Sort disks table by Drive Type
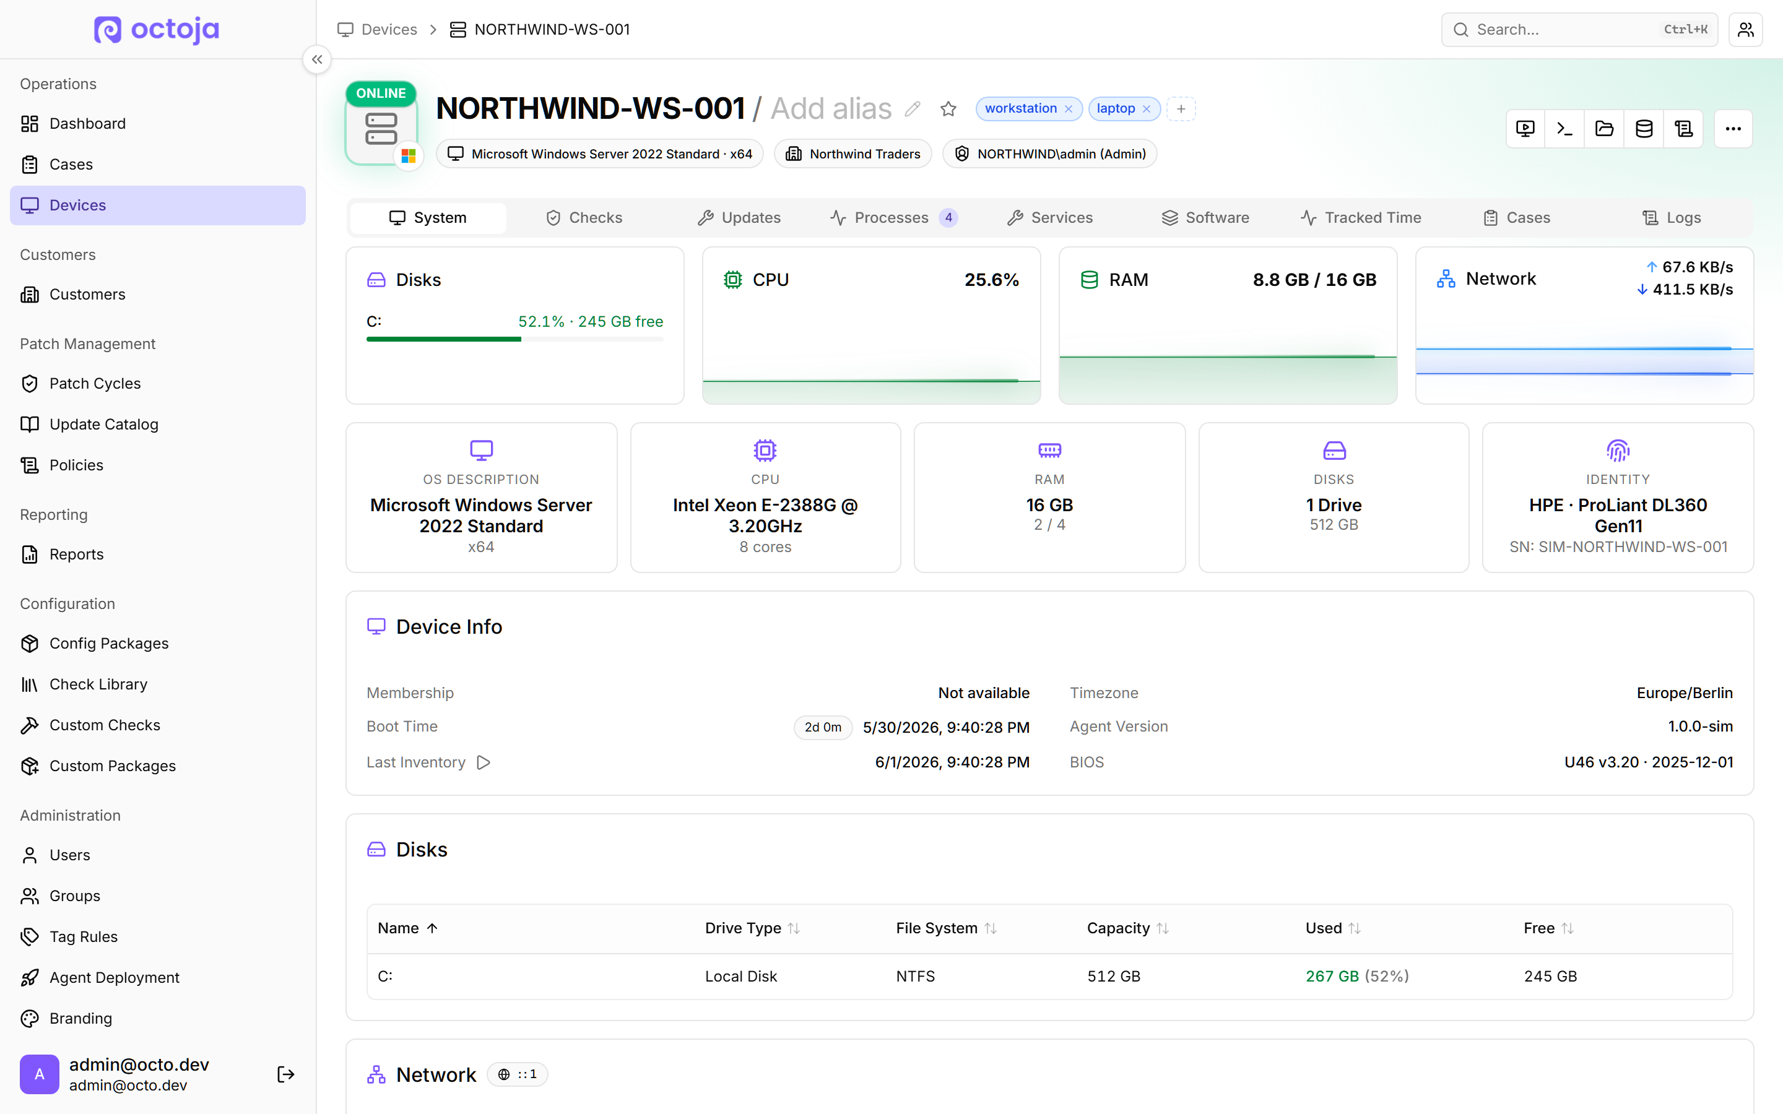The image size is (1783, 1114). click(752, 928)
